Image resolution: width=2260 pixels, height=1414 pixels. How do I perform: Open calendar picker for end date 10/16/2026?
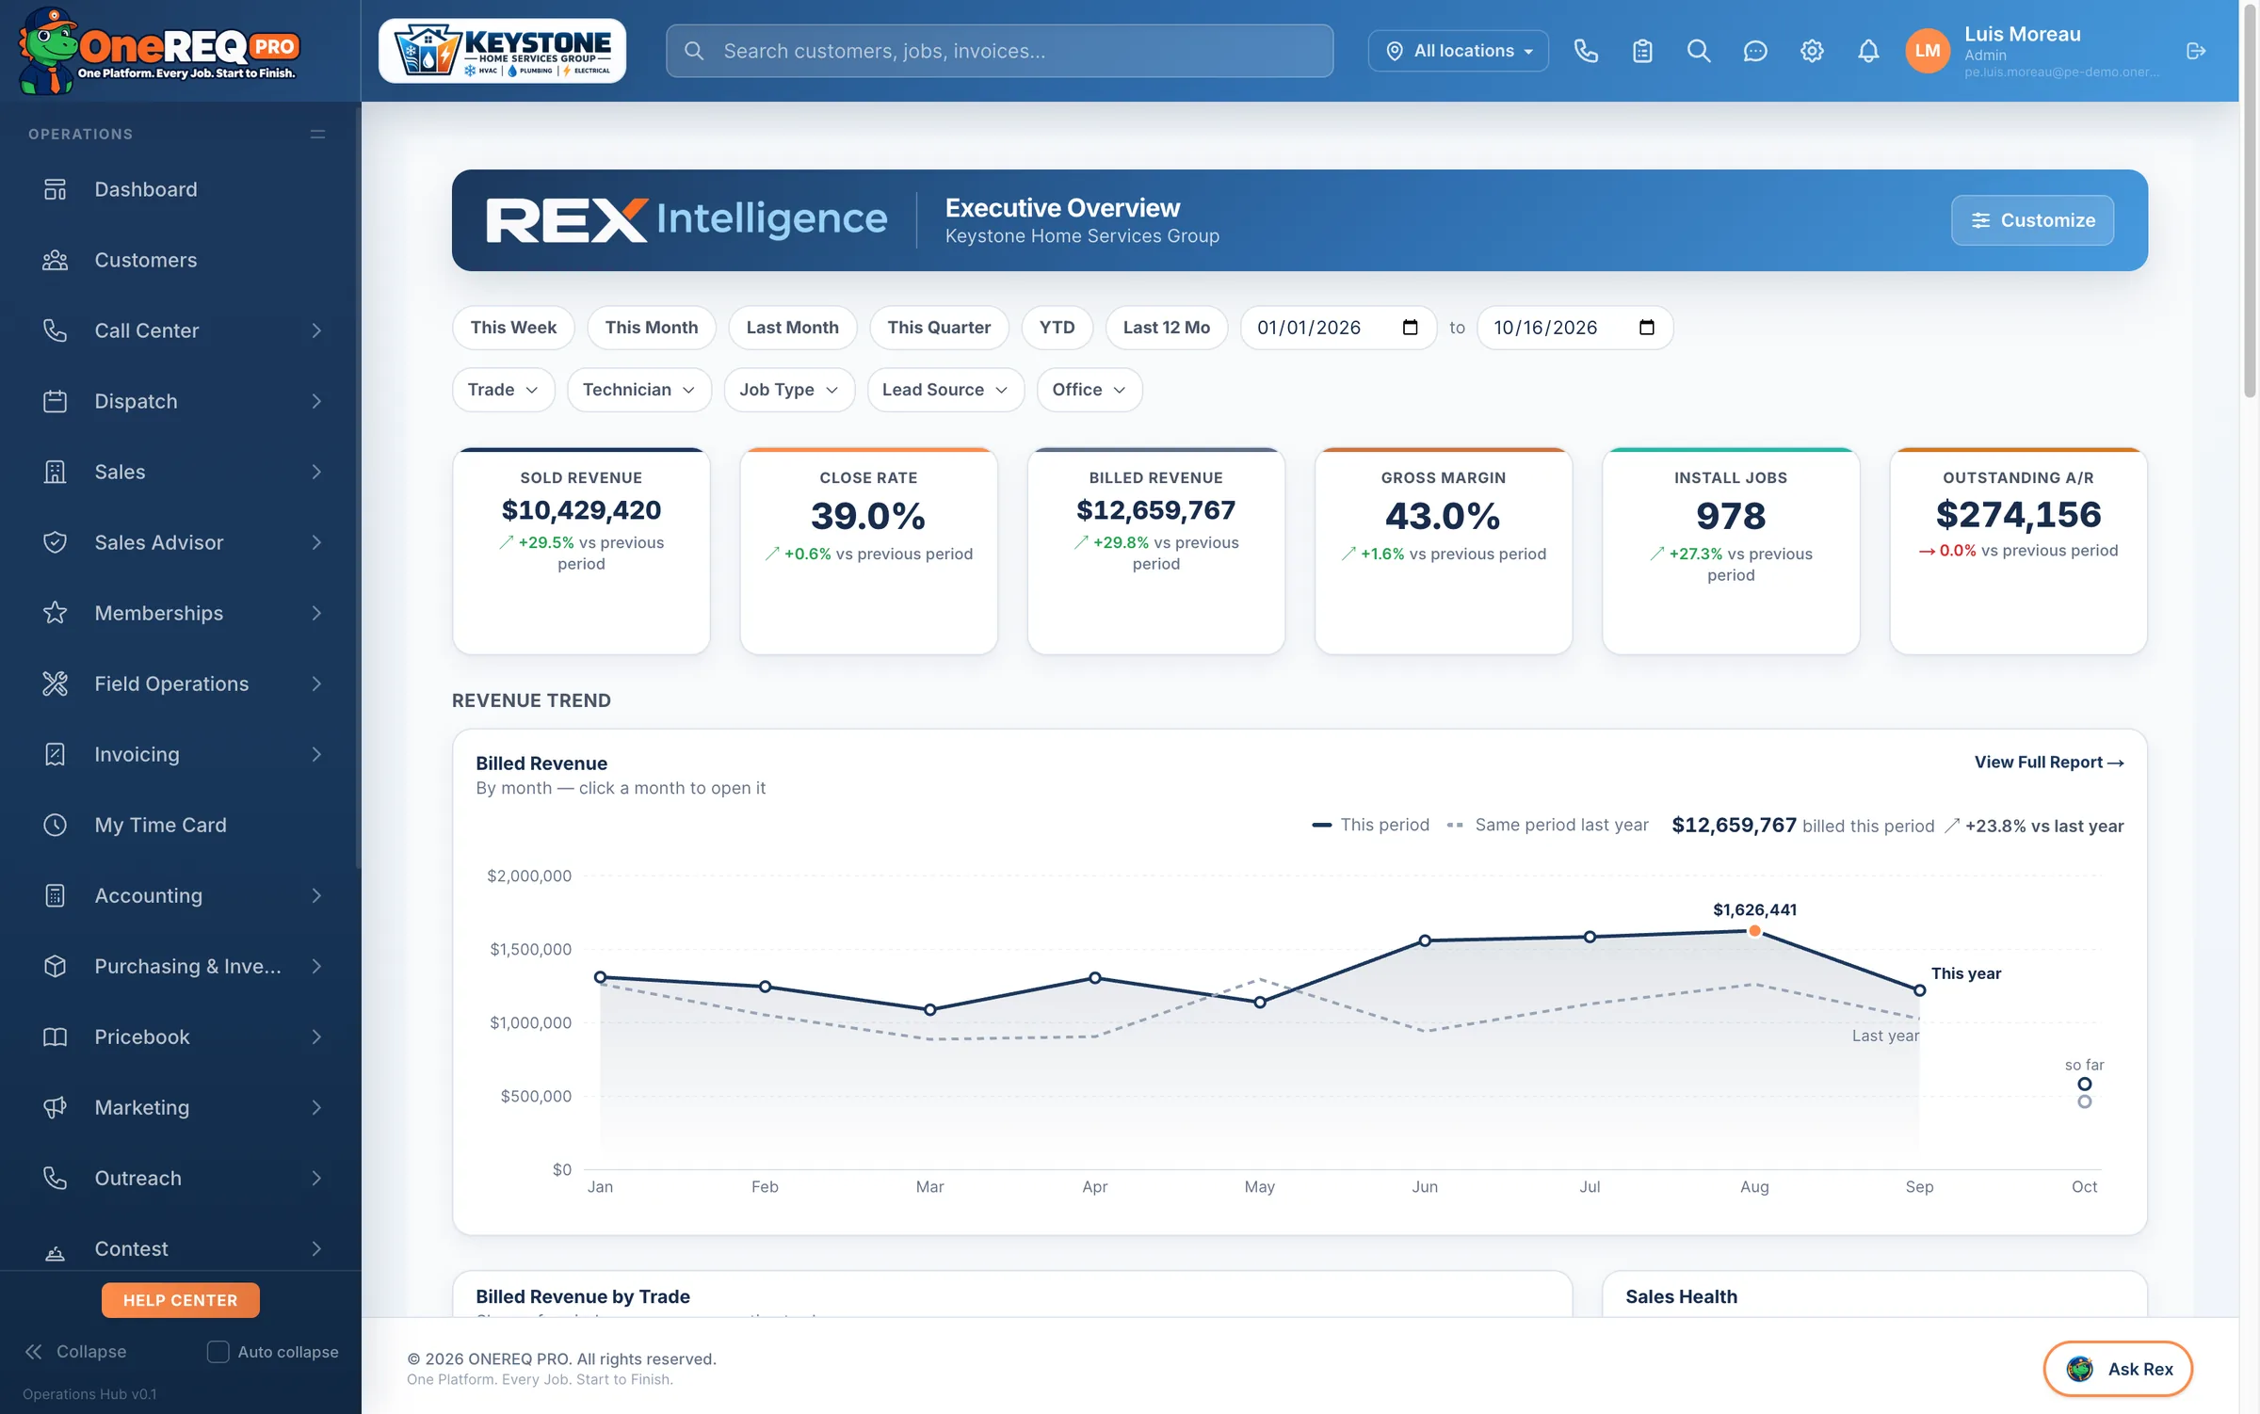pyautogui.click(x=1646, y=328)
